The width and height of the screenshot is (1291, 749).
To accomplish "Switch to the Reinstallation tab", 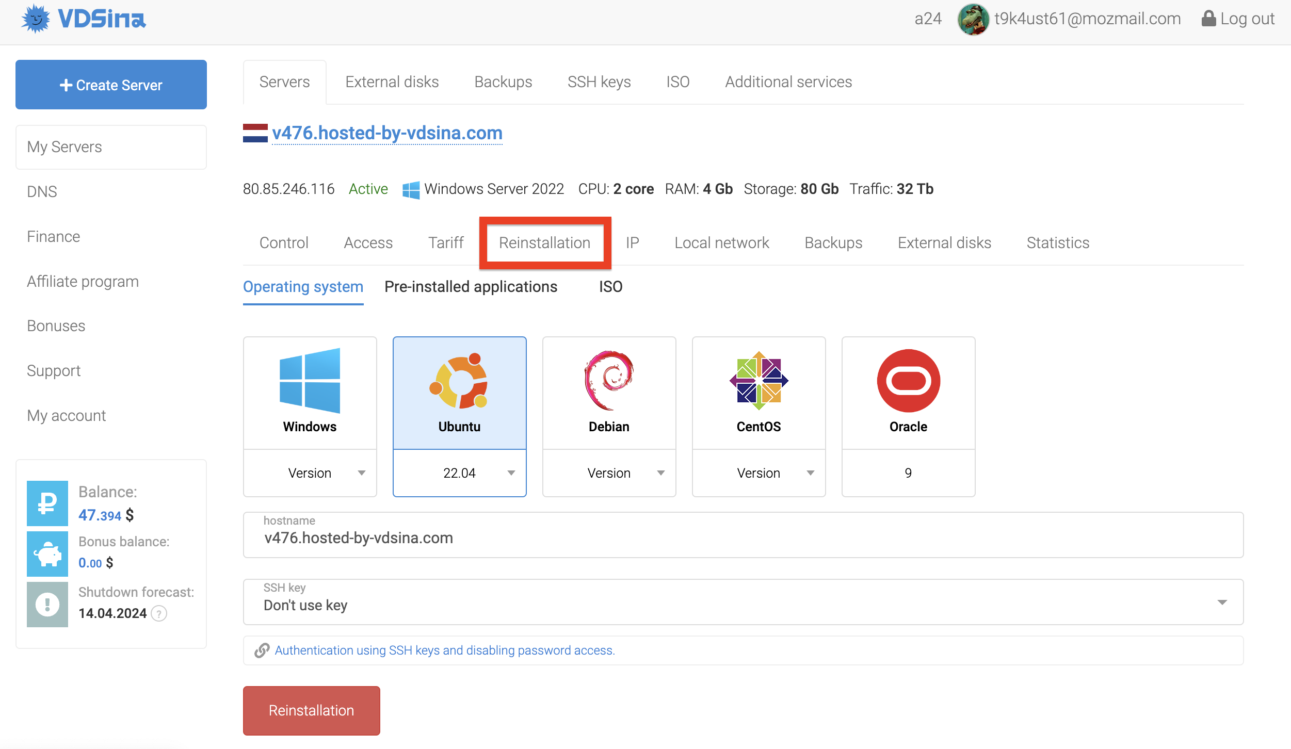I will (545, 243).
